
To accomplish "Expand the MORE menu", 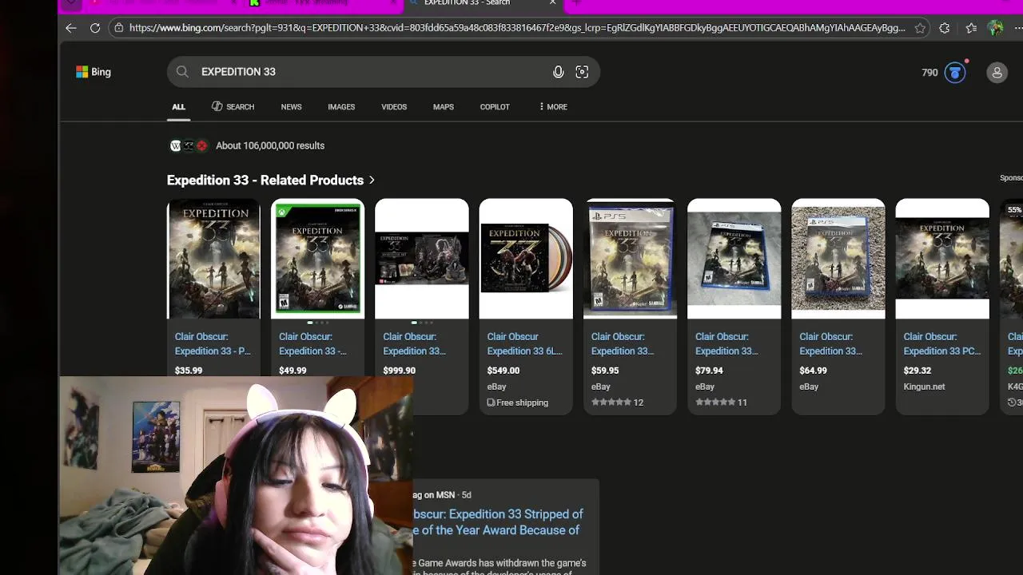I will point(553,107).
